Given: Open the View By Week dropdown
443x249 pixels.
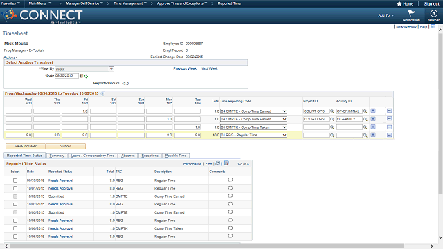Looking at the screenshot, I should [x=84, y=69].
